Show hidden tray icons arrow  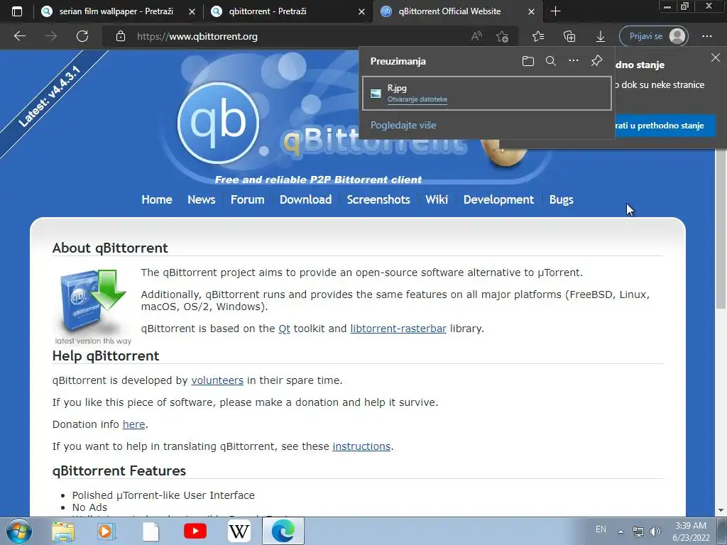pyautogui.click(x=621, y=532)
